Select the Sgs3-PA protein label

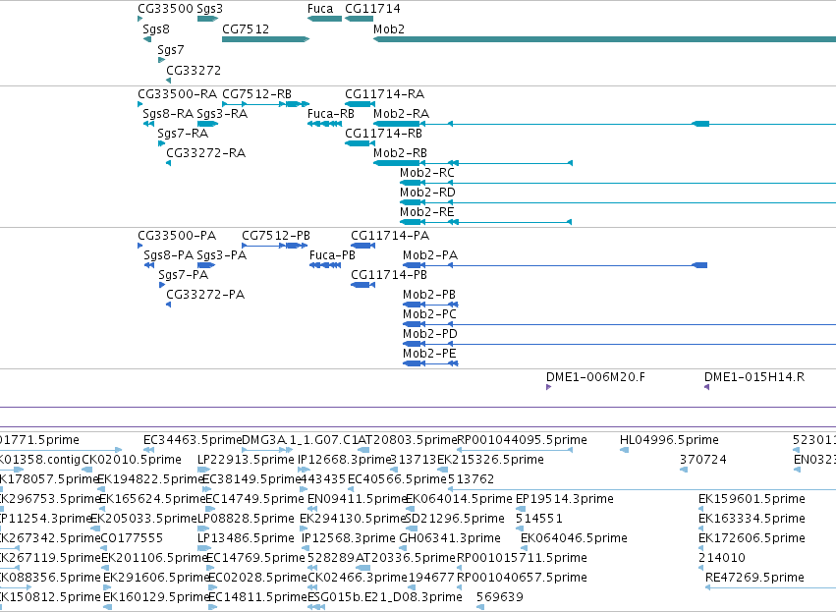click(222, 255)
